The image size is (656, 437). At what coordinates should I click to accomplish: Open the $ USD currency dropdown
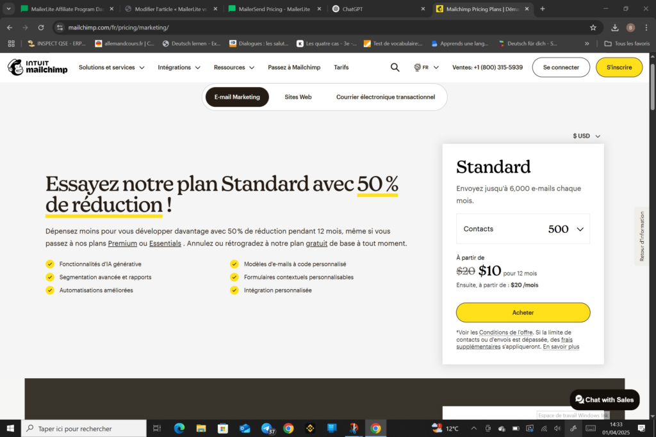click(587, 136)
